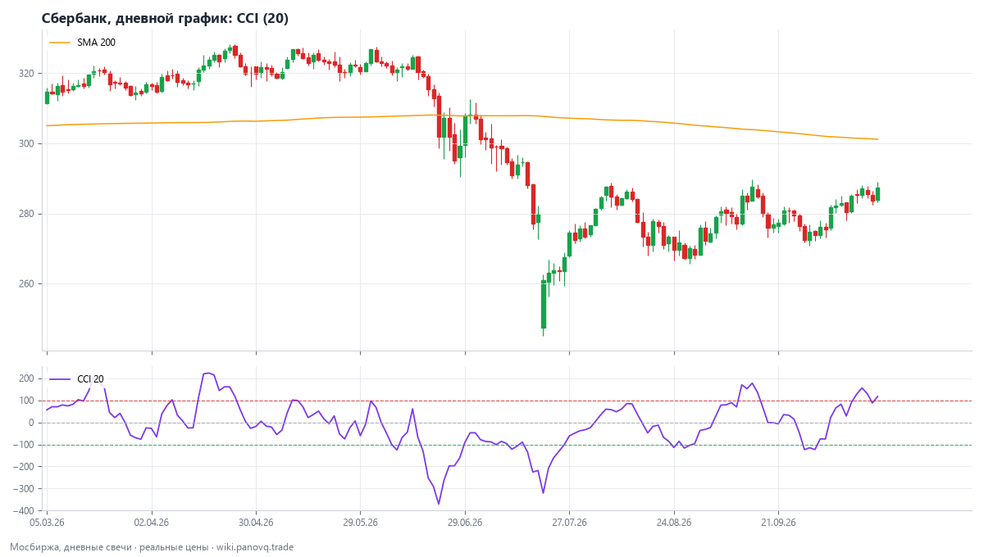Click the purple CCI 20 legend line swatch
The width and height of the screenshot is (984, 557).
click(x=60, y=379)
